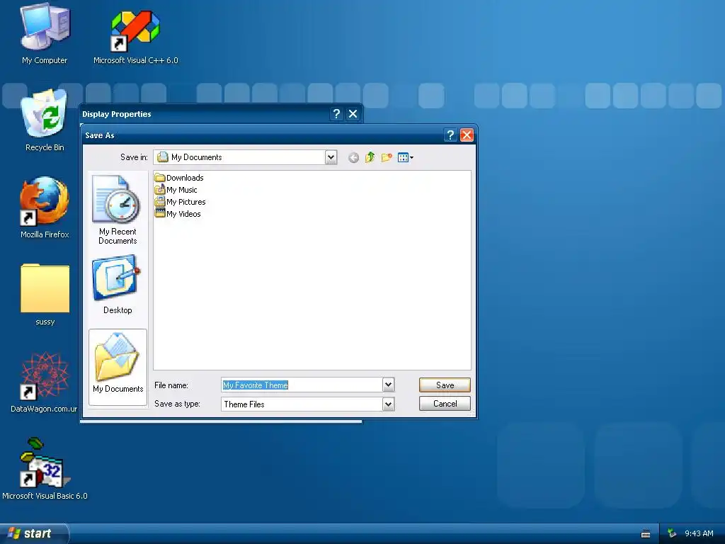This screenshot has height=544, width=725.
Task: Click the on-screen keyboard tray icon
Action: pyautogui.click(x=646, y=534)
